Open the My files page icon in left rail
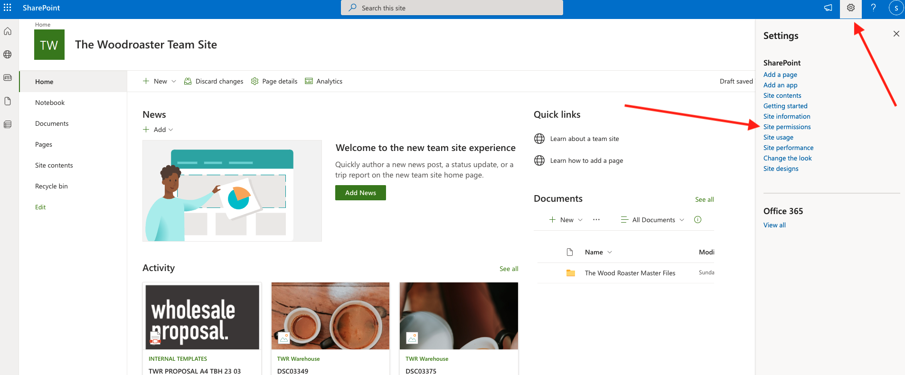Image resolution: width=905 pixels, height=375 pixels. [8, 101]
